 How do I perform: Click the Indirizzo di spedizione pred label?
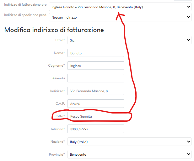(x=25, y=15)
